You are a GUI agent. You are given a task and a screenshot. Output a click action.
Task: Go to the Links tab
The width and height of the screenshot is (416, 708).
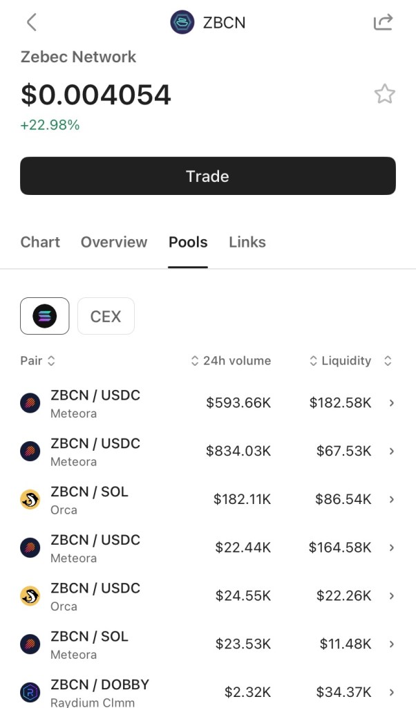(x=247, y=242)
